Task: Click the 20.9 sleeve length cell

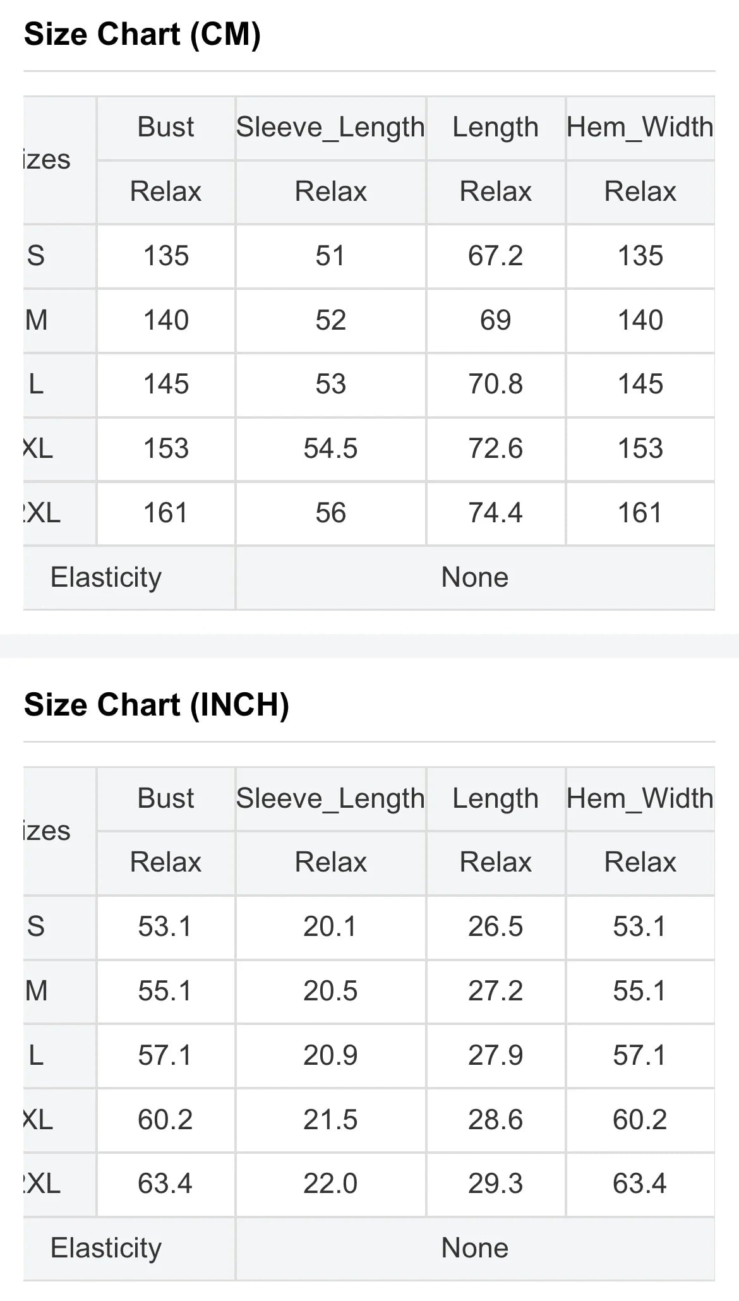Action: (x=330, y=1055)
